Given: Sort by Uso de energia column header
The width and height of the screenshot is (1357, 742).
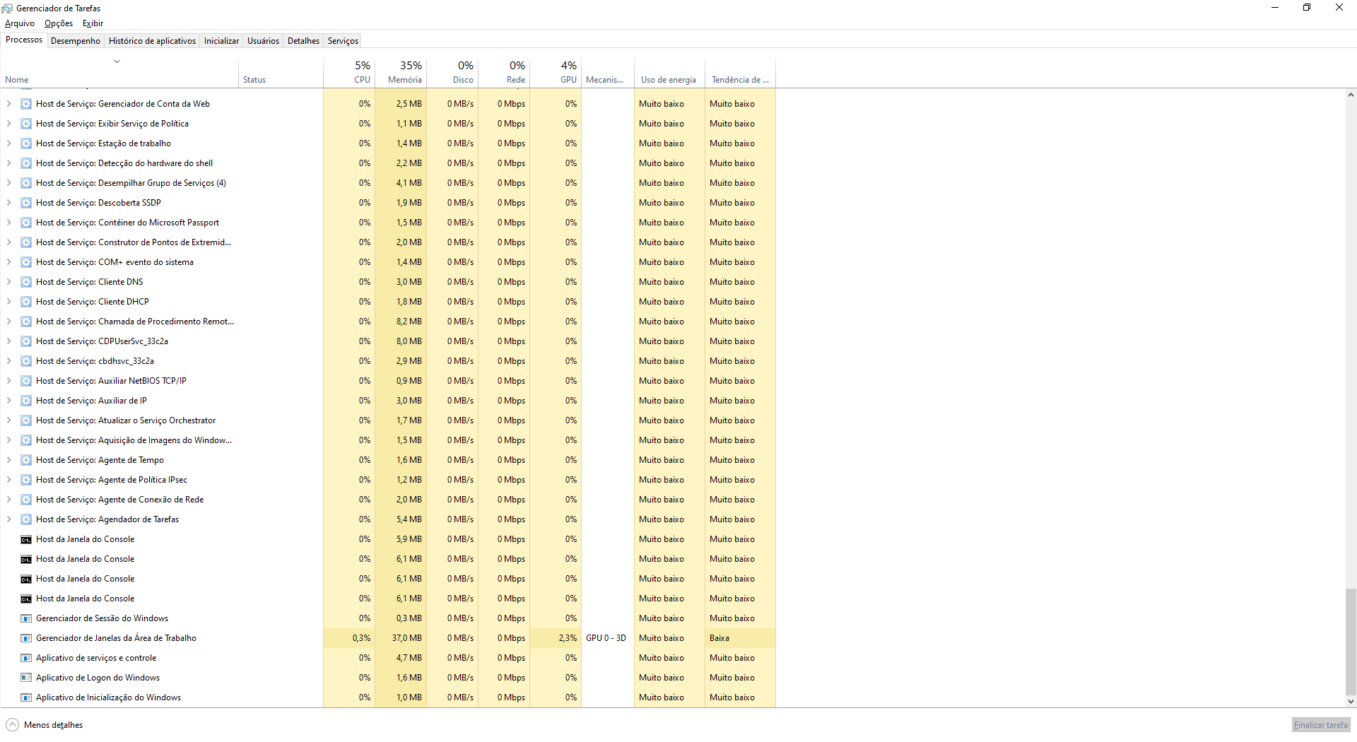Looking at the screenshot, I should (x=669, y=73).
